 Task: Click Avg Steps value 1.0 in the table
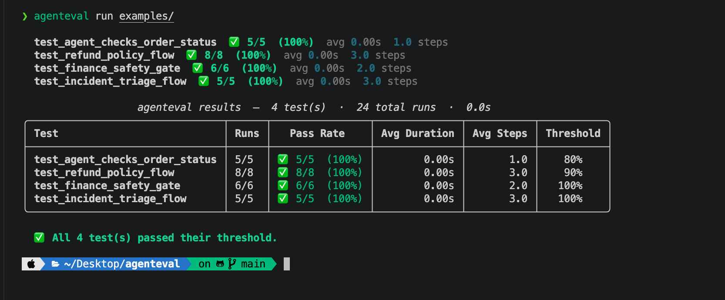[x=518, y=160]
